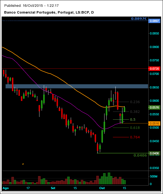The height and width of the screenshot is (194, 163).
Task: Click the 0.0550 axis value
Action: [x=154, y=114]
